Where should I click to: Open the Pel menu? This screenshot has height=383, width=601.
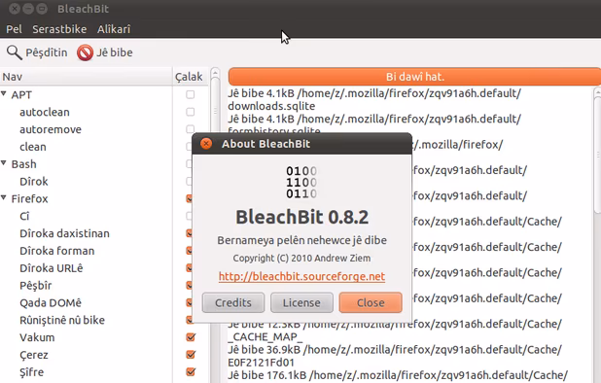point(15,29)
